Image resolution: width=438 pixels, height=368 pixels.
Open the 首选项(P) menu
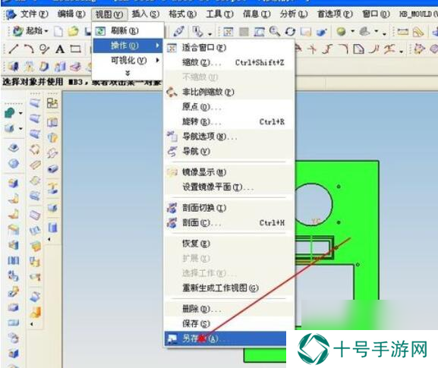[335, 14]
